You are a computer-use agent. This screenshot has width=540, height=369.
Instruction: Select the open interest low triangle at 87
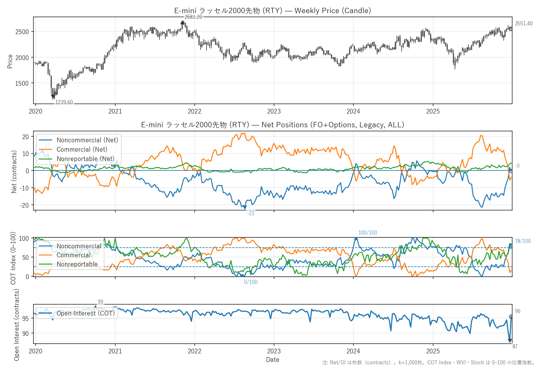(x=510, y=341)
